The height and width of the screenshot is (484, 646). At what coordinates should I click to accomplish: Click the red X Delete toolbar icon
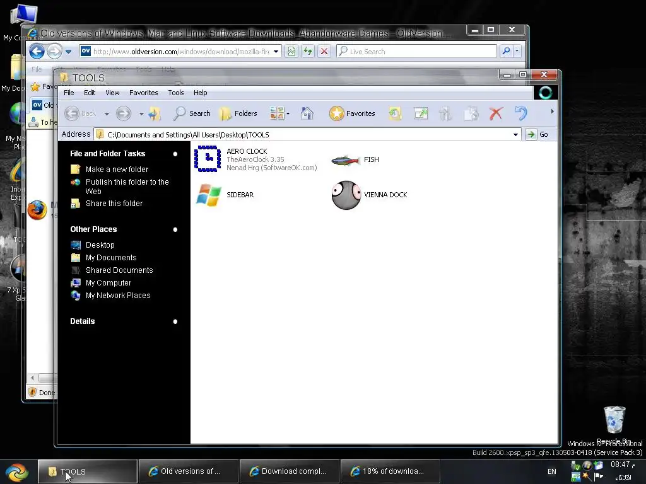coord(496,113)
